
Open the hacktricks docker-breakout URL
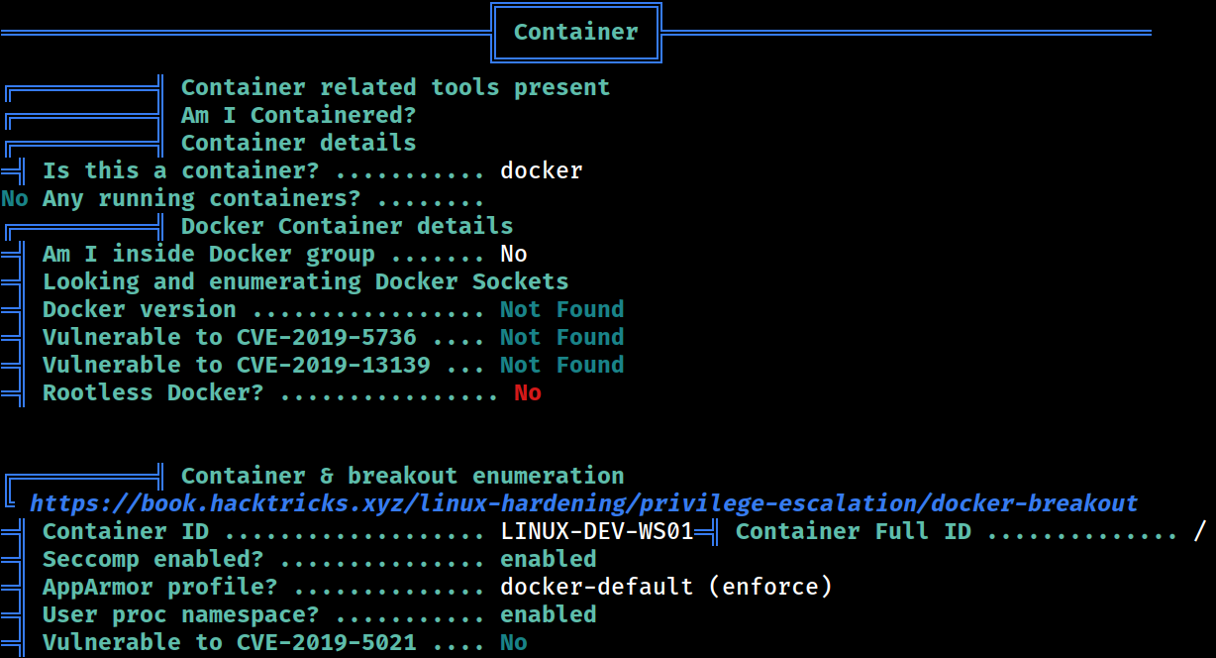pos(583,503)
